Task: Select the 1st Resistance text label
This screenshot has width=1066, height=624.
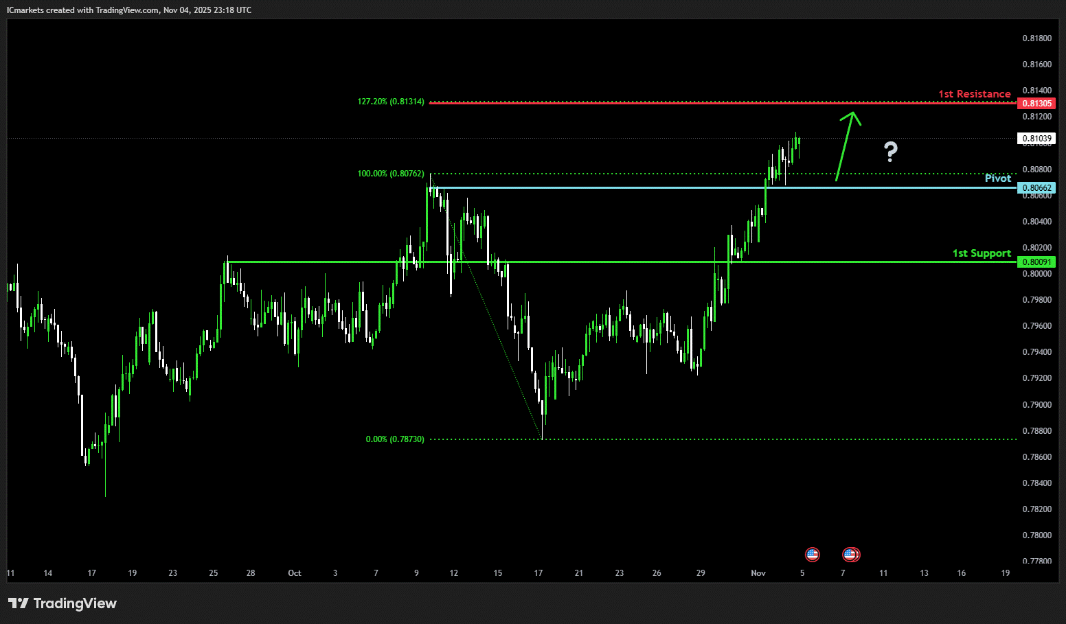Action: pyautogui.click(x=974, y=94)
